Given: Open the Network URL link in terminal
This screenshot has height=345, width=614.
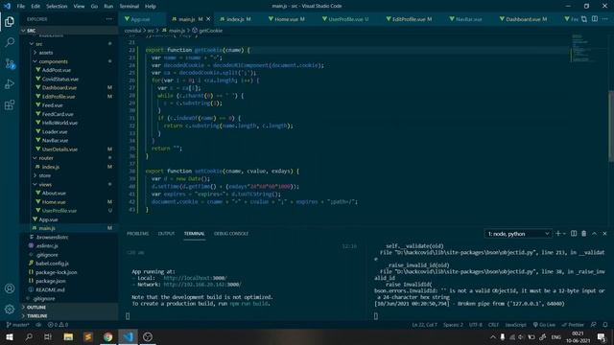Looking at the screenshot, I should click(x=202, y=285).
